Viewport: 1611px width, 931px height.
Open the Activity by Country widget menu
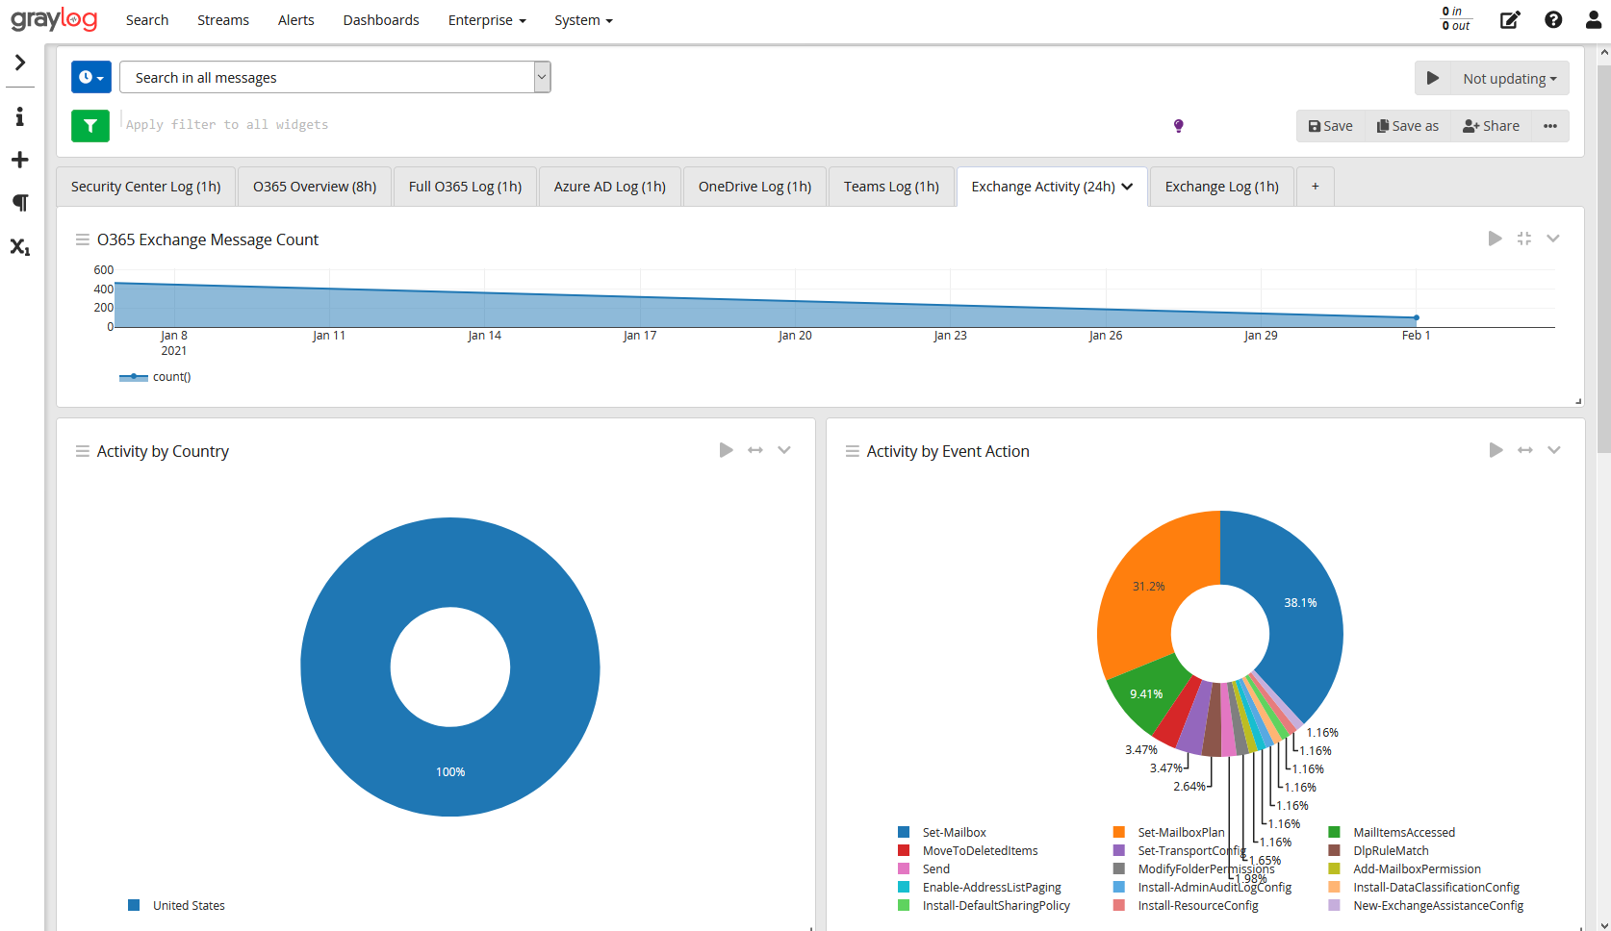click(784, 450)
